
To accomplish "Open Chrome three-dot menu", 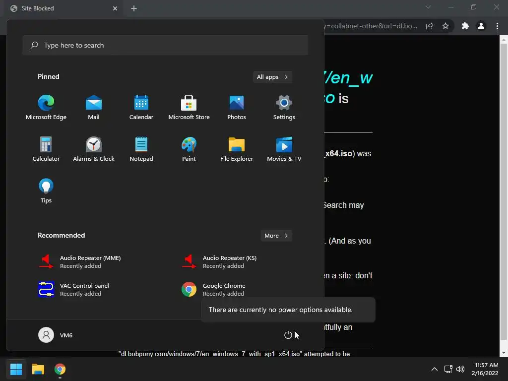I will tap(497, 26).
